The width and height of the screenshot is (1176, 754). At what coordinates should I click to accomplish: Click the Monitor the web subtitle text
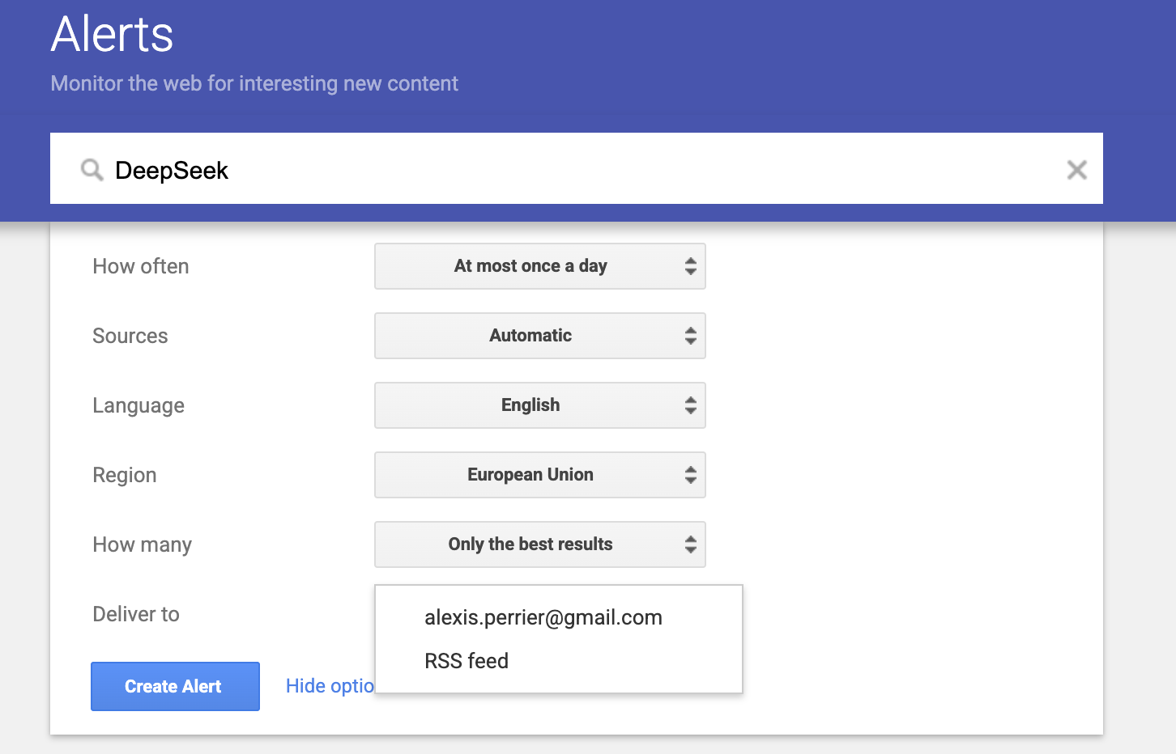pyautogui.click(x=254, y=83)
